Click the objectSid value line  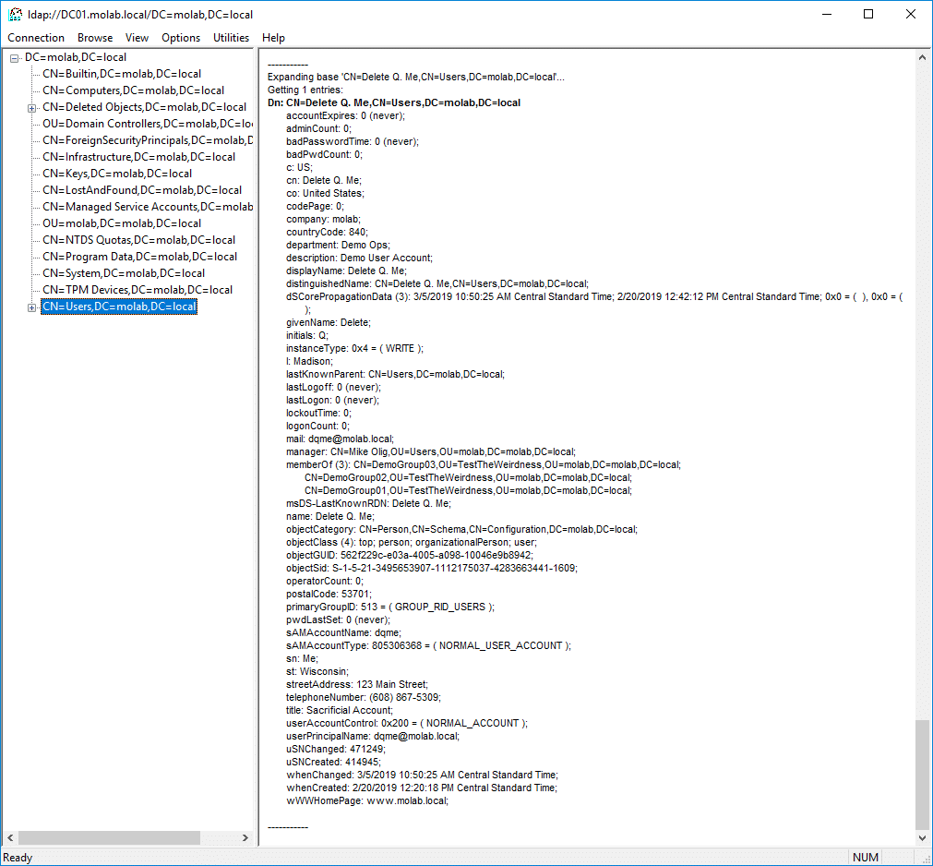coord(431,569)
